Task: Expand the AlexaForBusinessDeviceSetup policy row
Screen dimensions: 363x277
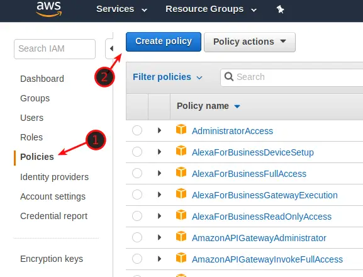Action: point(159,152)
